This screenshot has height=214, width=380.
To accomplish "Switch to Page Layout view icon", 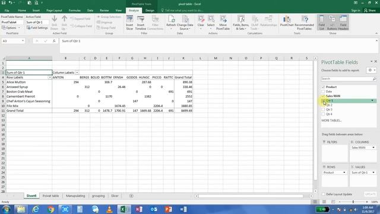I will click(x=324, y=202).
